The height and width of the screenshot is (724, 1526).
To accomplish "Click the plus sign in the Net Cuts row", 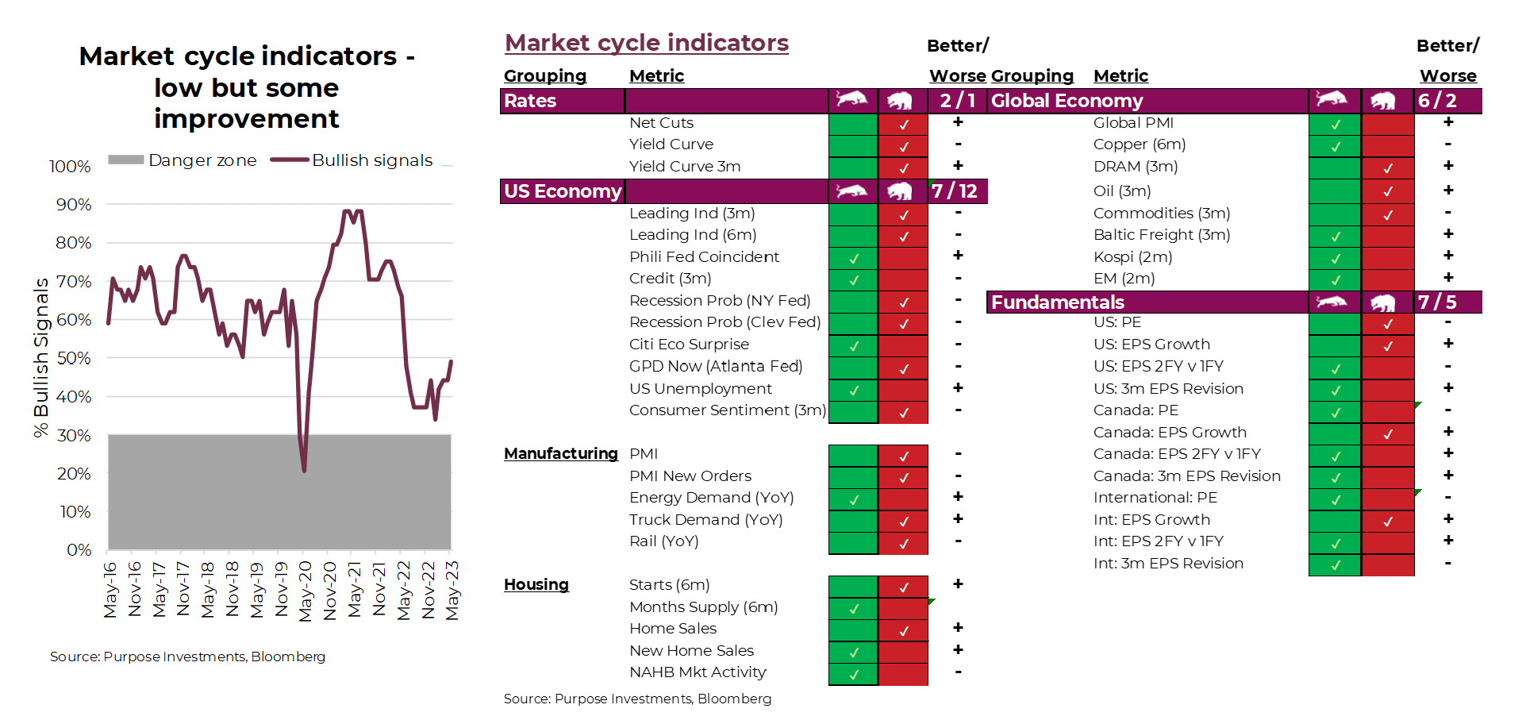I will click(x=958, y=122).
